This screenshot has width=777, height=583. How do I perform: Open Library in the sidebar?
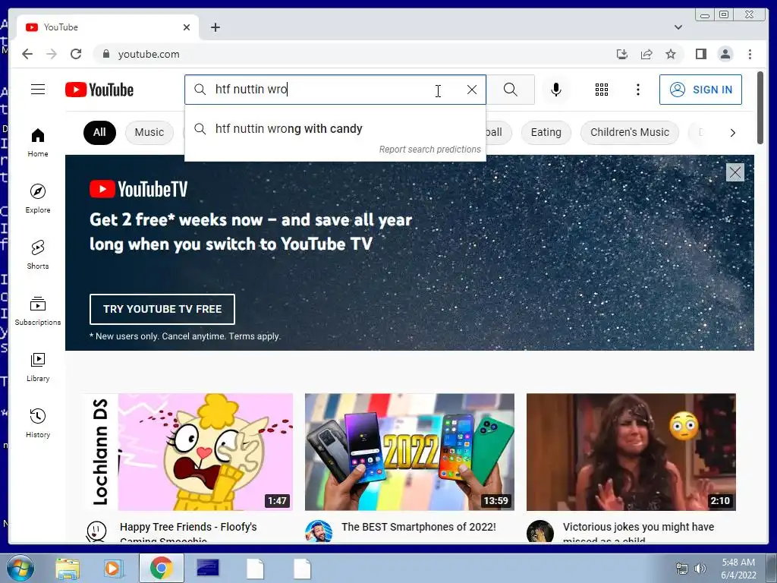coord(38,367)
